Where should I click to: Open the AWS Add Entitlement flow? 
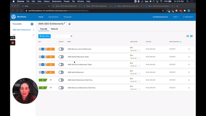[x=76, y=72]
